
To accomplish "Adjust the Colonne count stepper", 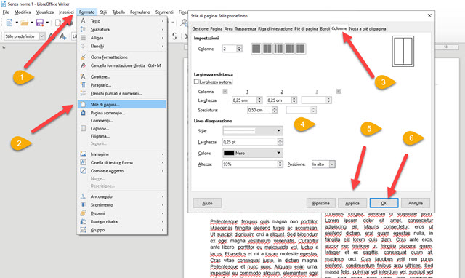I will (239, 49).
